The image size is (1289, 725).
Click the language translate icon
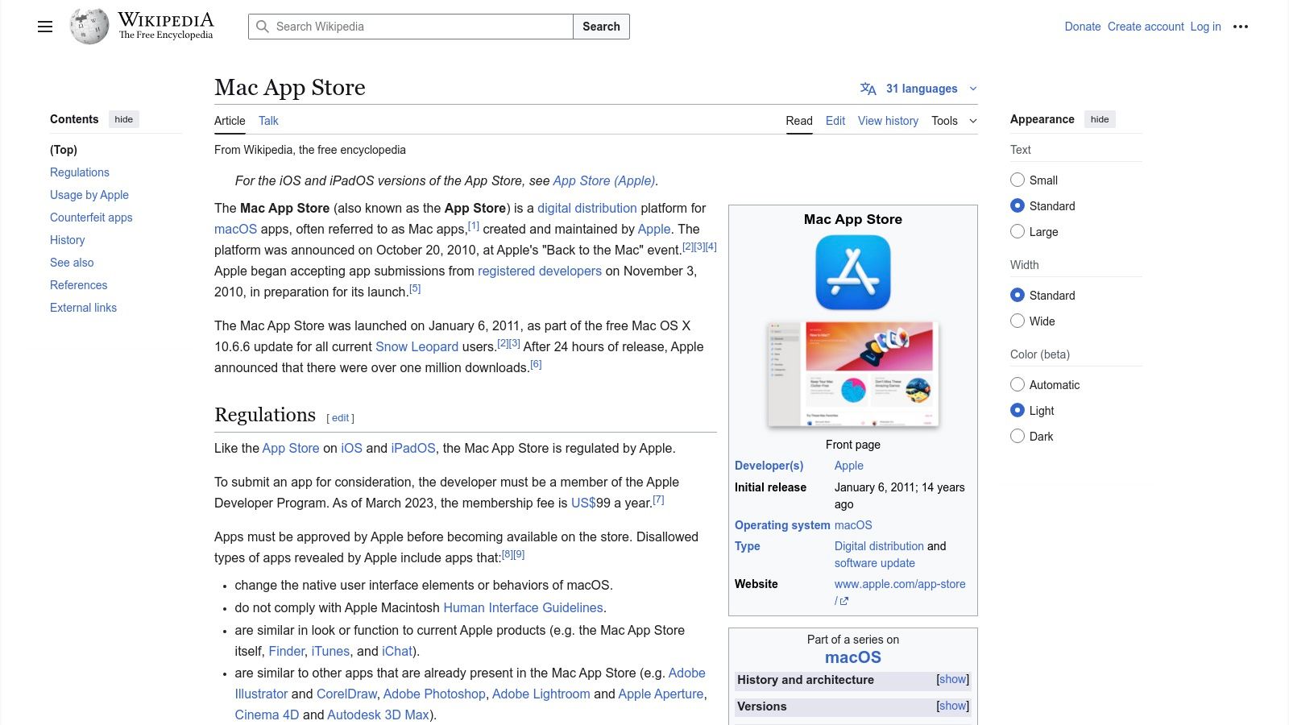(x=868, y=89)
